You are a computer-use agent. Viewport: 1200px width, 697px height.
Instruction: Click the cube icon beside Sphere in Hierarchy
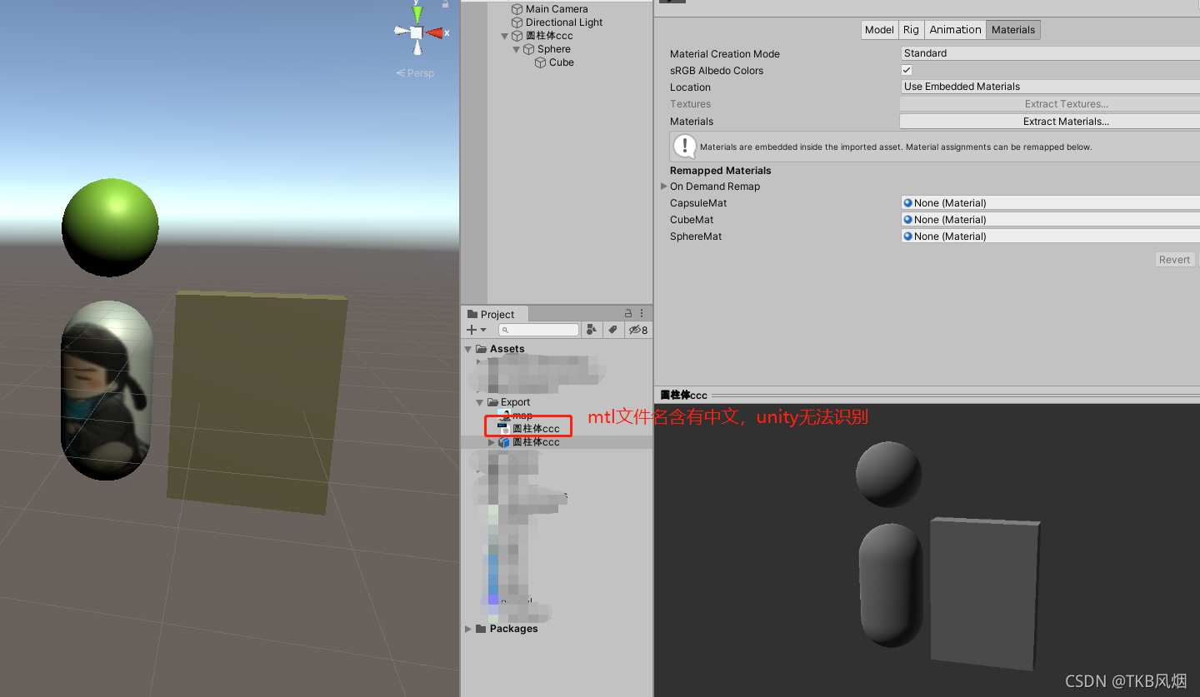529,49
